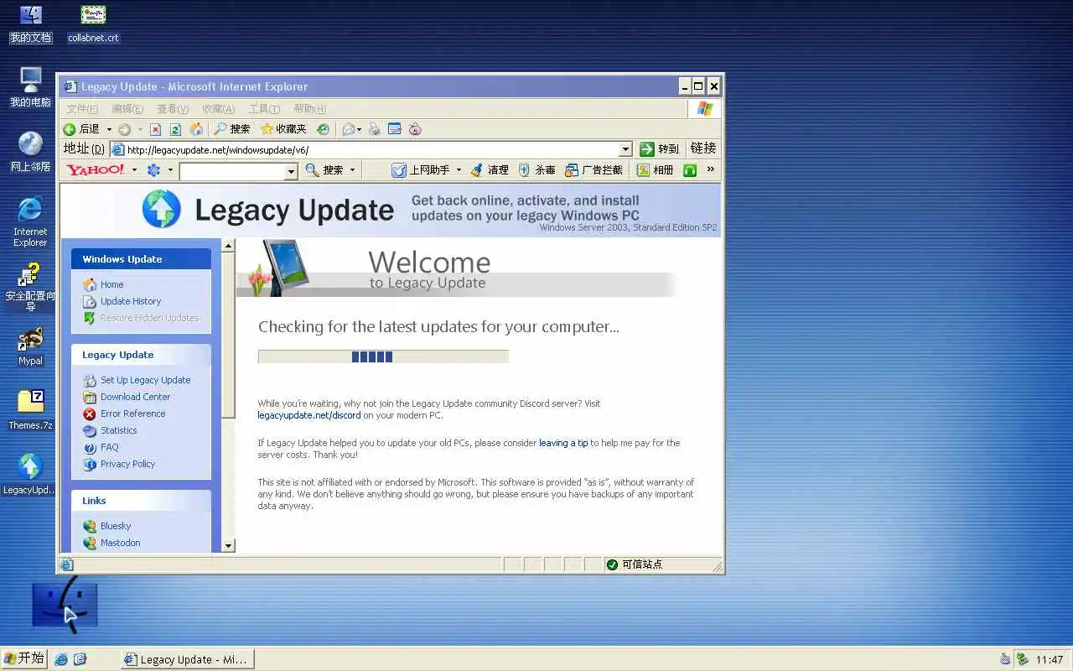
Task: Click the 上网助手 toolbar button
Action: [421, 170]
